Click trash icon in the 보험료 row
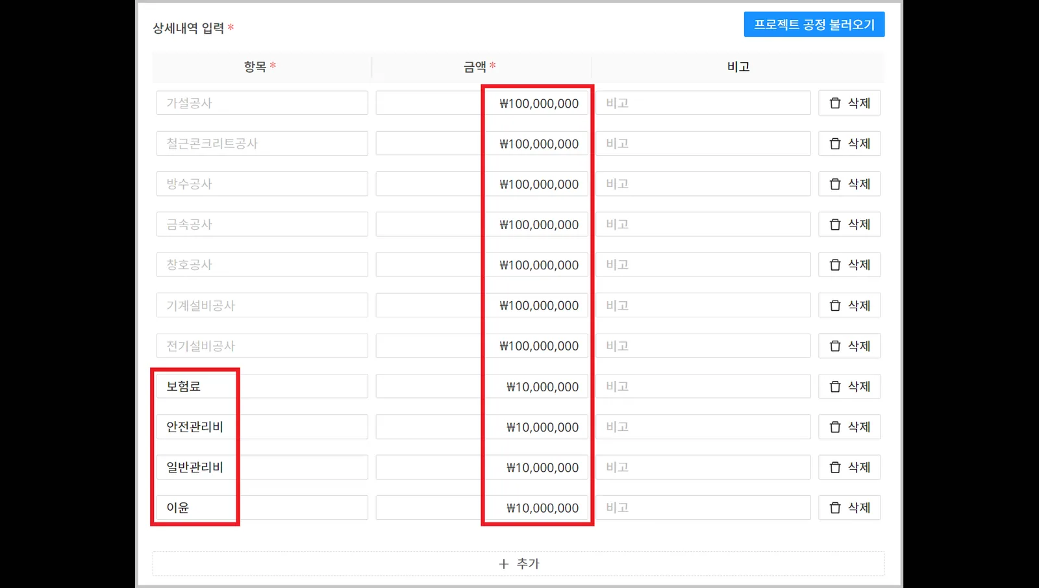 [835, 387]
